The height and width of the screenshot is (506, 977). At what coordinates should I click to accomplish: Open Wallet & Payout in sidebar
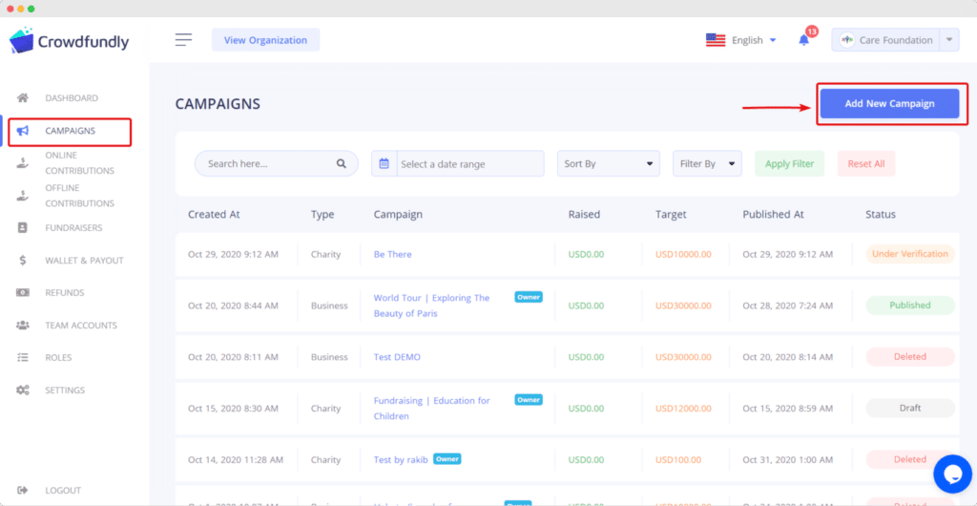pyautogui.click(x=84, y=261)
